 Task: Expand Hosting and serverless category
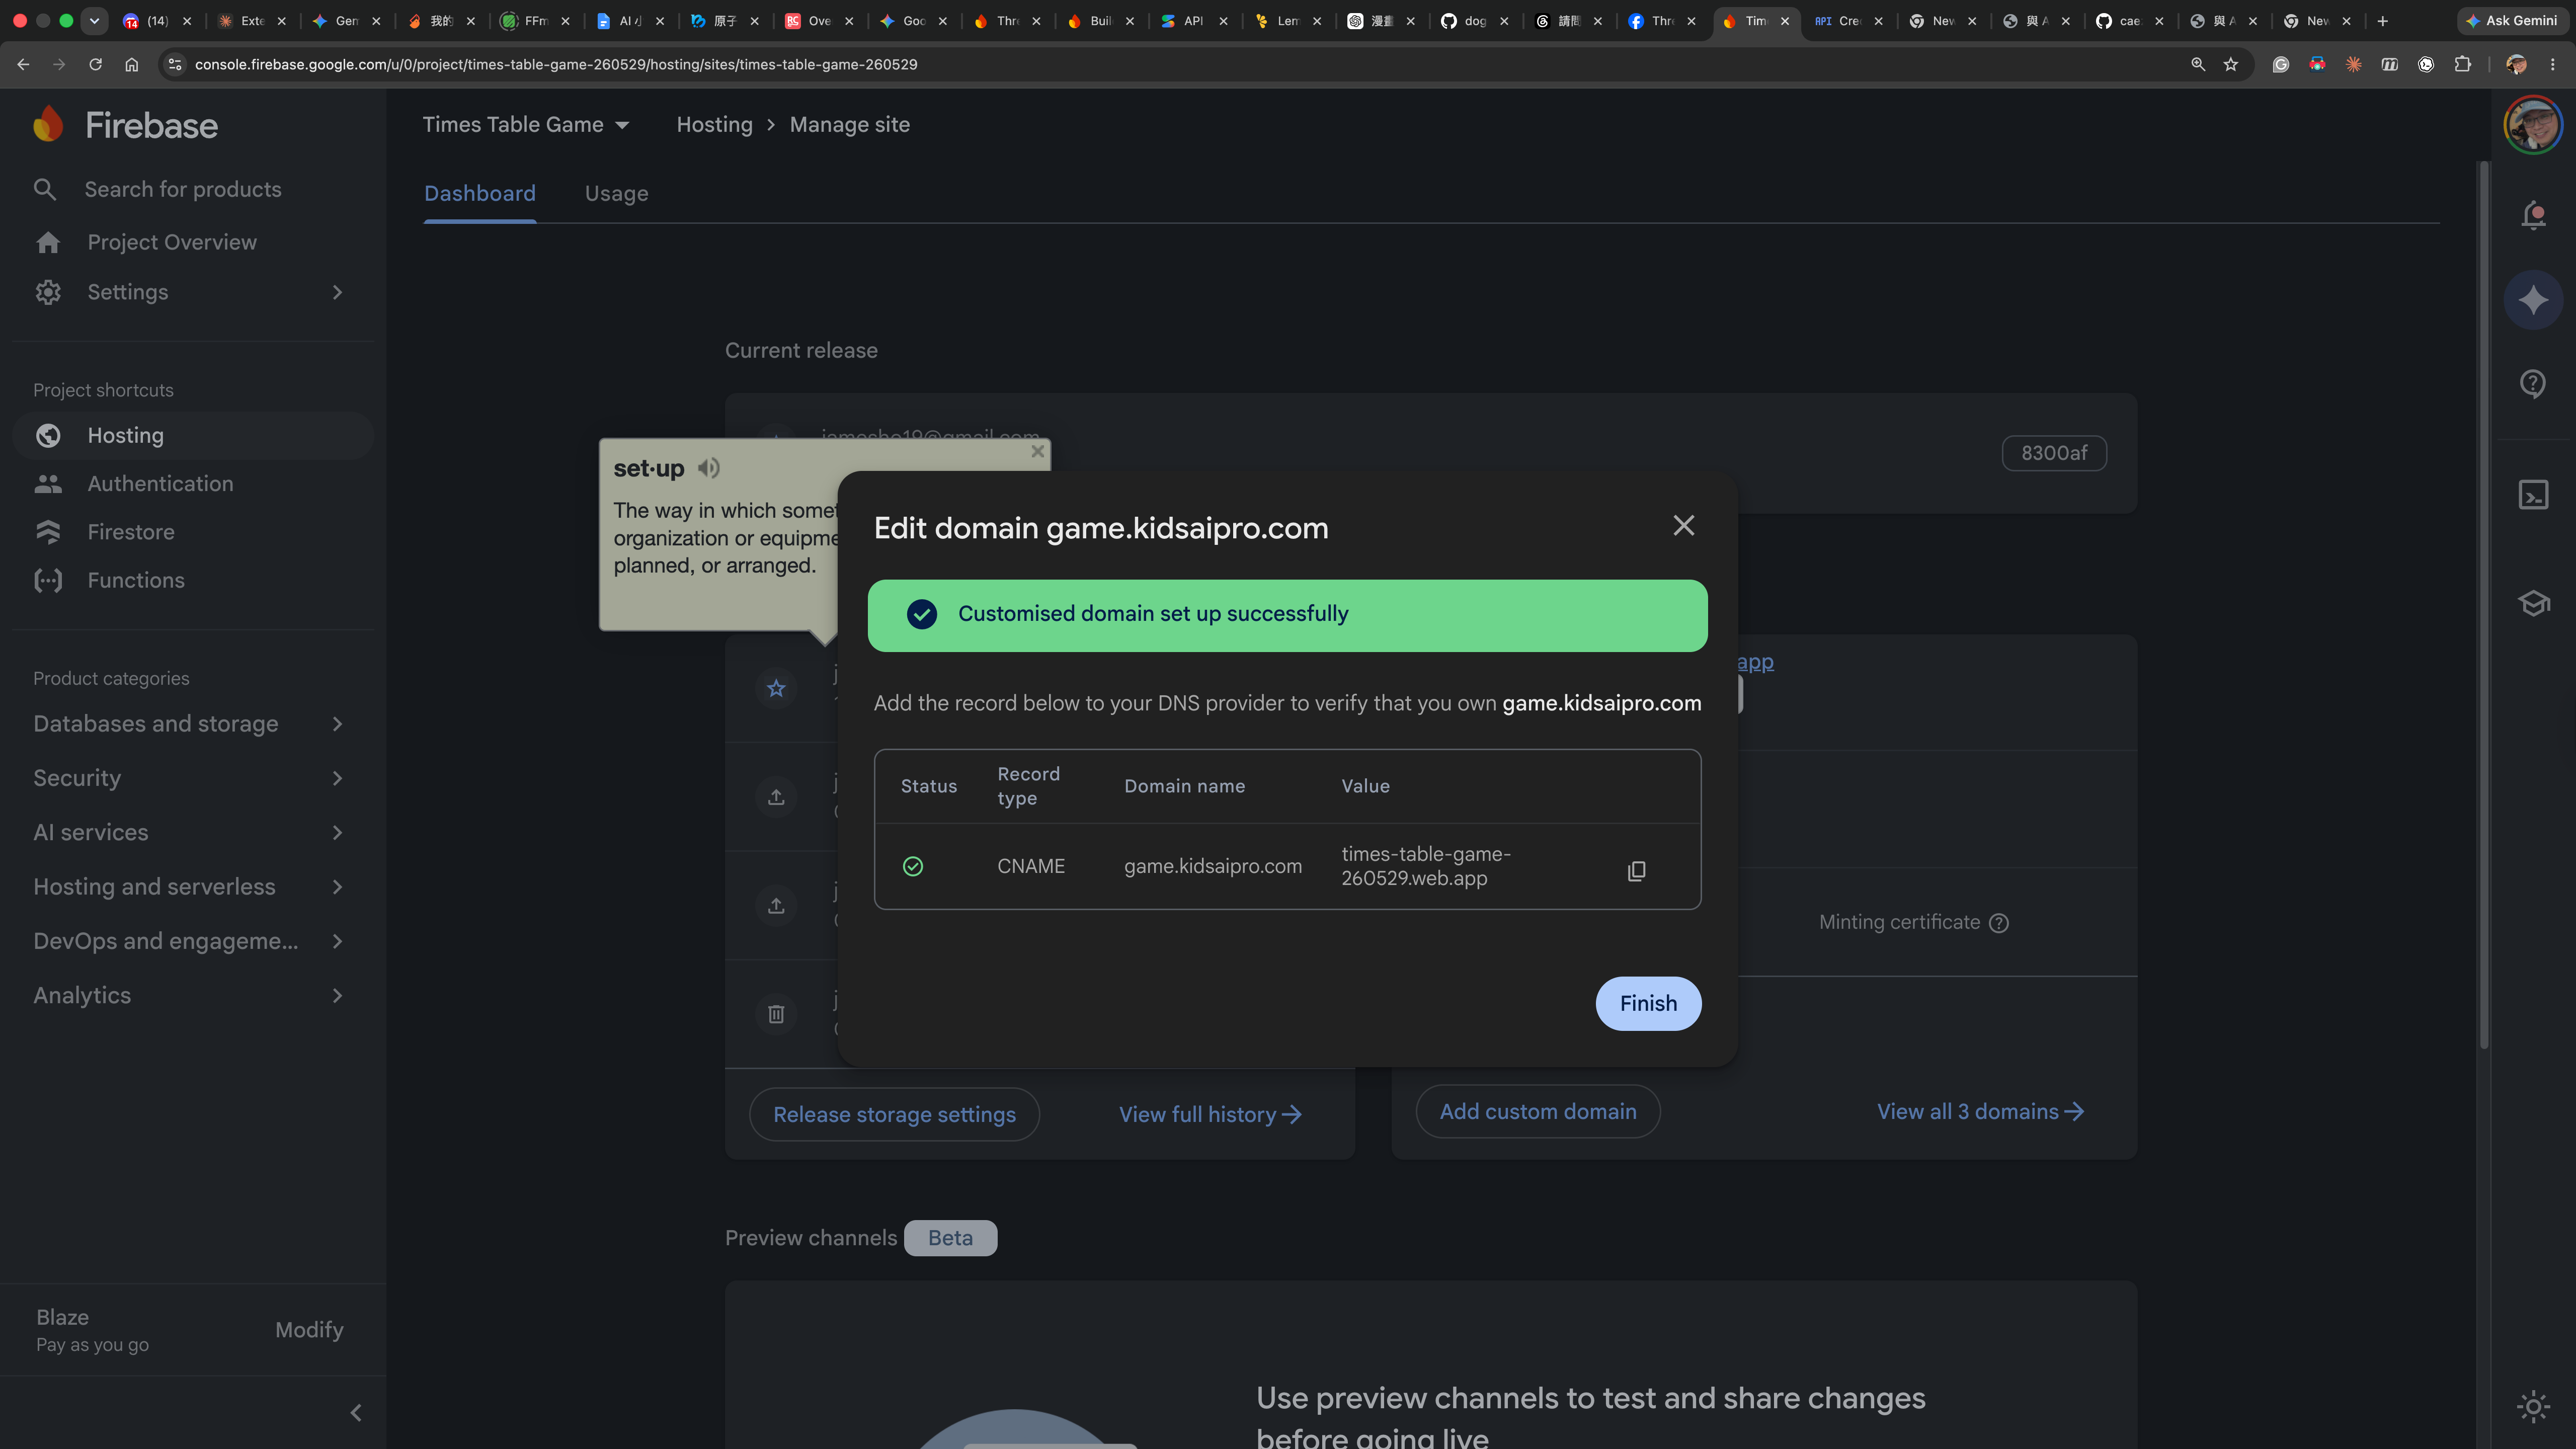190,886
